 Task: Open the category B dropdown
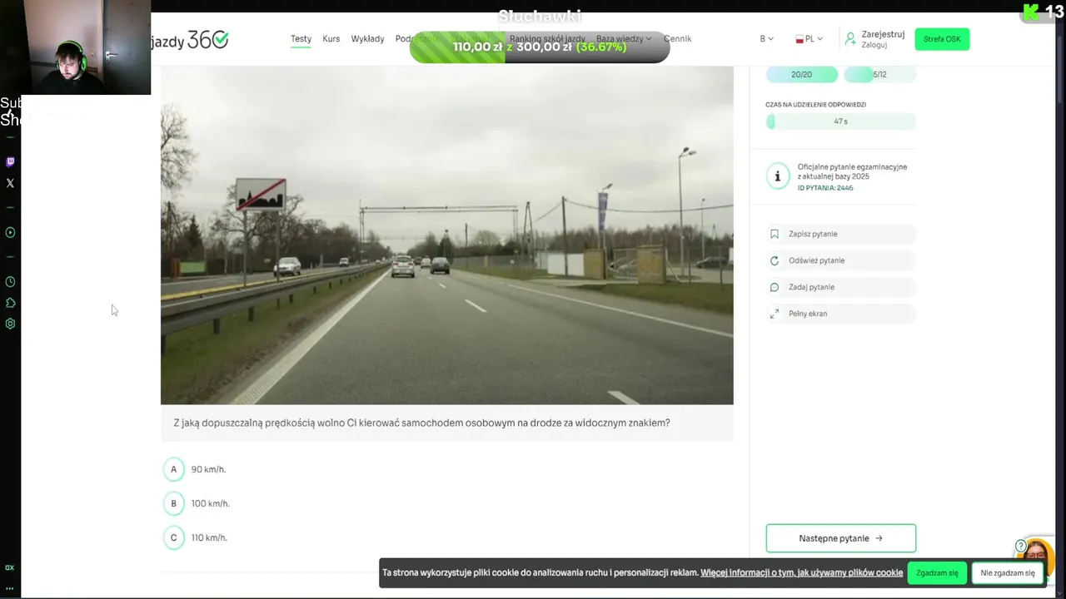click(x=766, y=39)
